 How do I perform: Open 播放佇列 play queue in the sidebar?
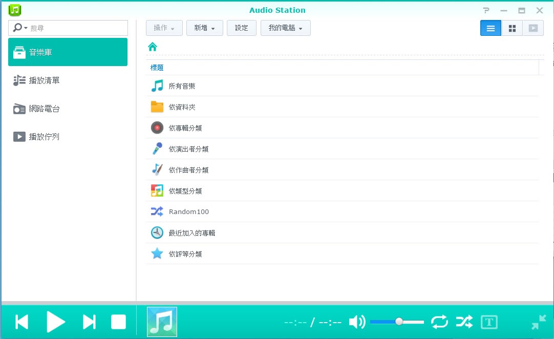click(x=68, y=136)
